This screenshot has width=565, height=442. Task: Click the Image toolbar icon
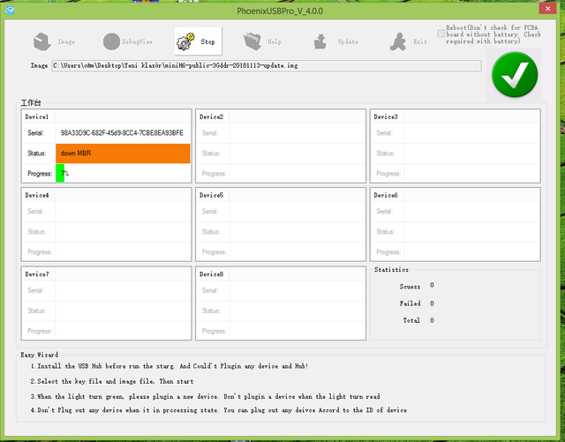coord(42,41)
